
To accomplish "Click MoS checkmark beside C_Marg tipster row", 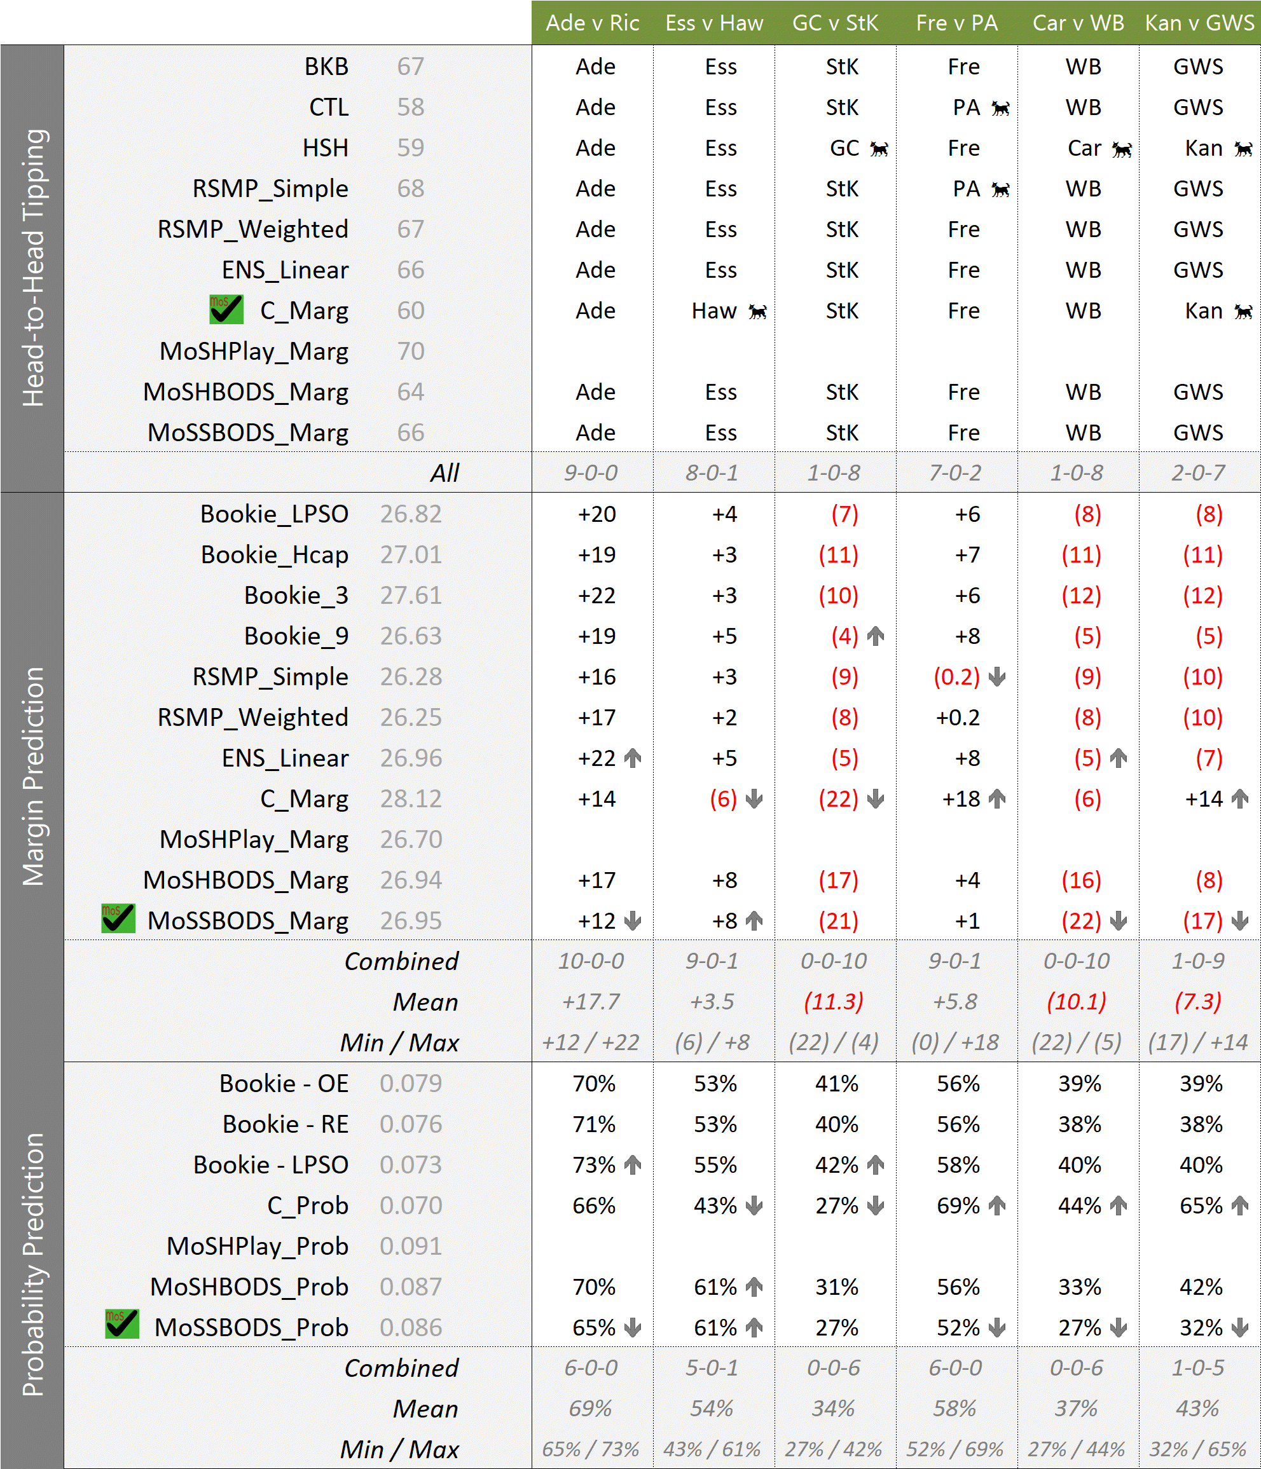I will [x=226, y=310].
